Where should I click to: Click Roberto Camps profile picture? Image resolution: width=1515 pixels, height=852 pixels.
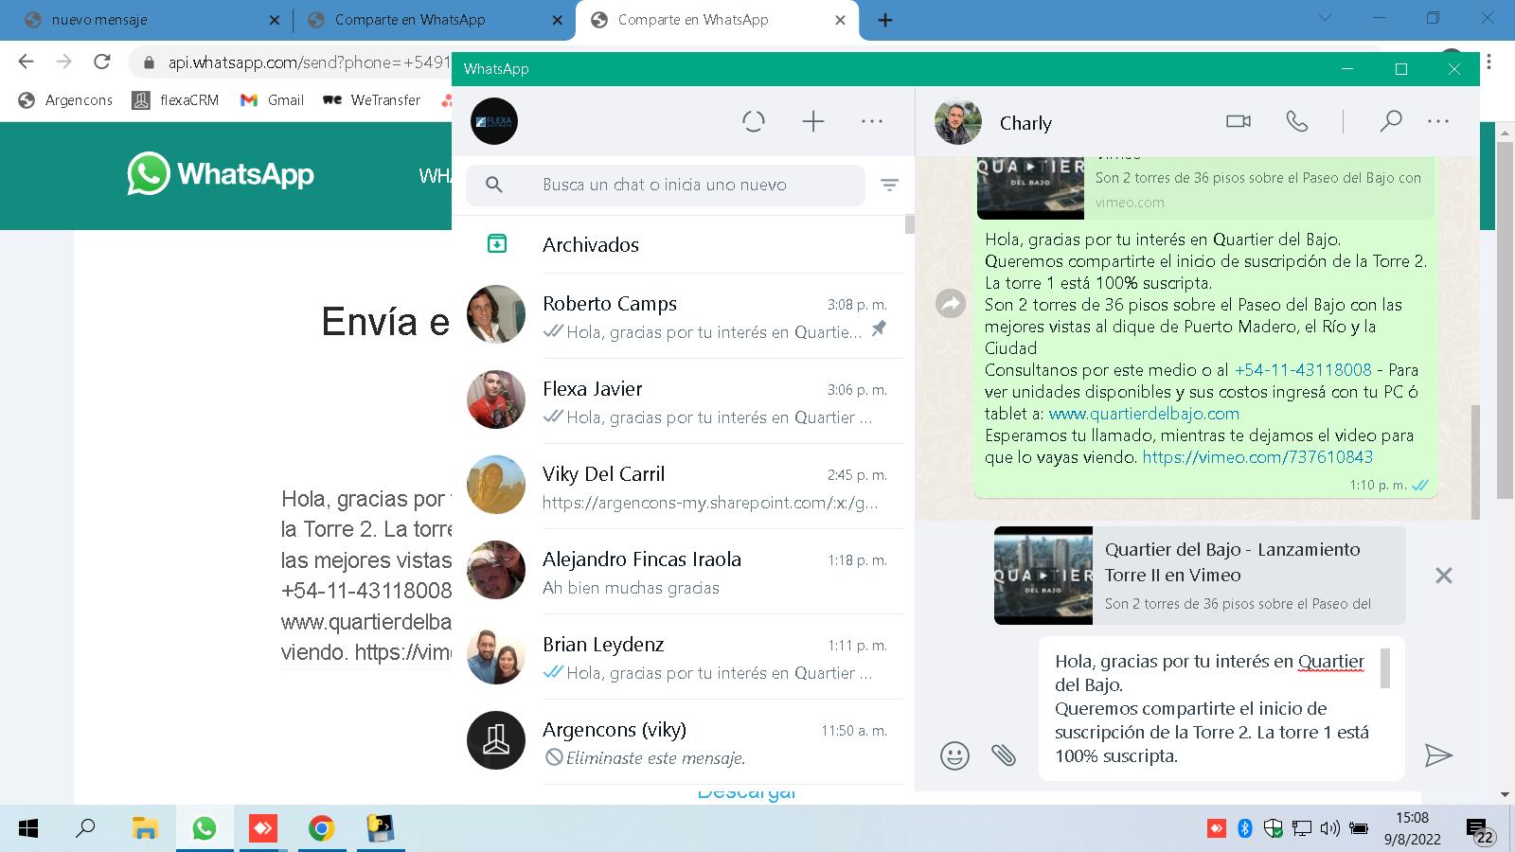[496, 314]
